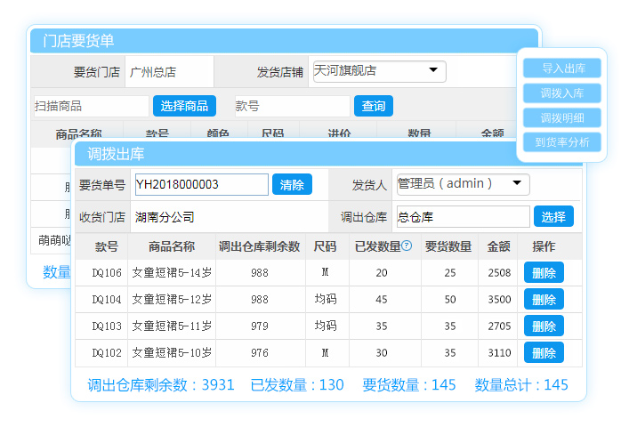The width and height of the screenshot is (621, 435).
Task: Focus the 款号 search field
Action: [x=292, y=106]
